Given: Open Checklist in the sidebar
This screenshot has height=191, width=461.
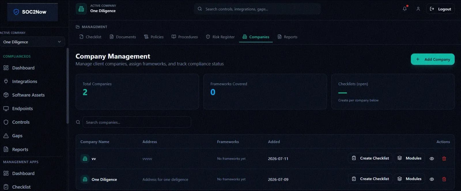Looking at the screenshot, I should click(21, 187).
